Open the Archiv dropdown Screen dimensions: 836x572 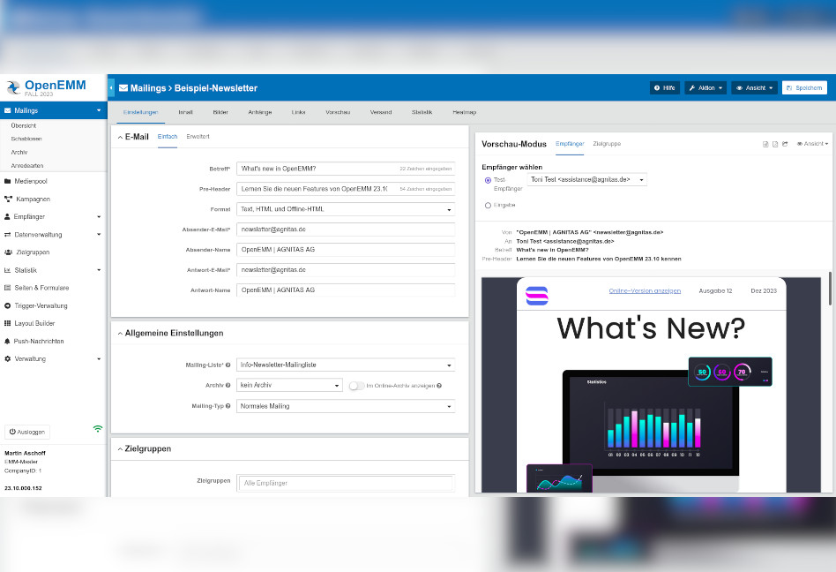point(289,385)
